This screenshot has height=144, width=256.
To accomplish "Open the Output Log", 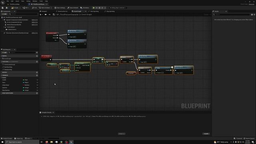I will coord(18,138).
